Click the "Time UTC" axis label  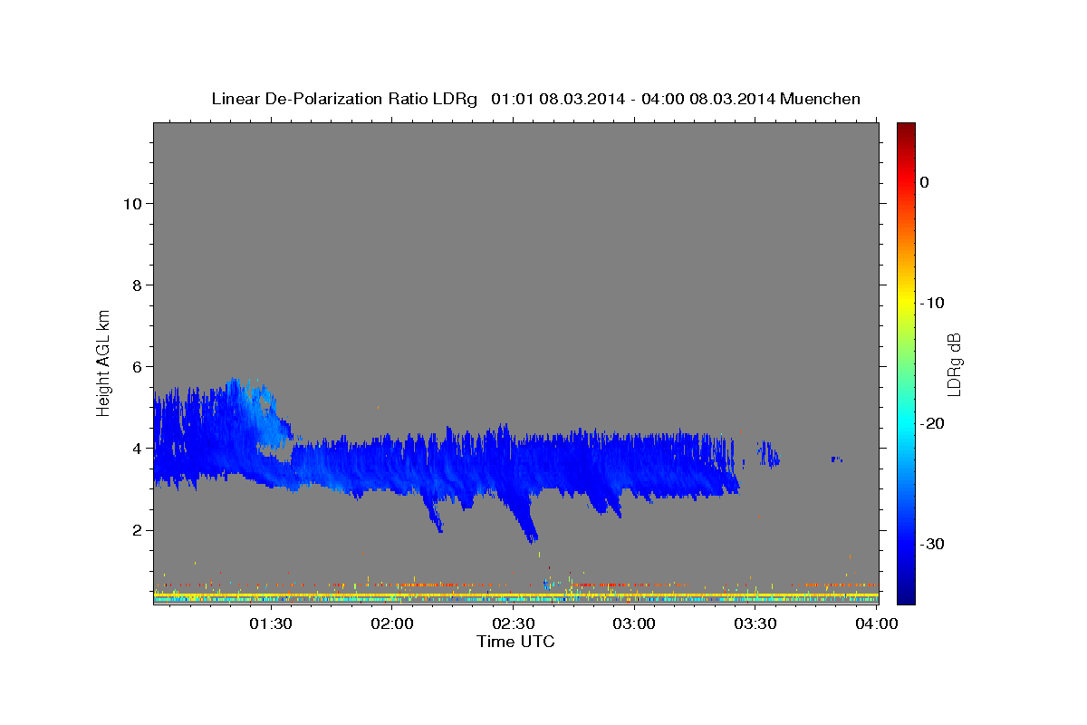[x=515, y=642]
